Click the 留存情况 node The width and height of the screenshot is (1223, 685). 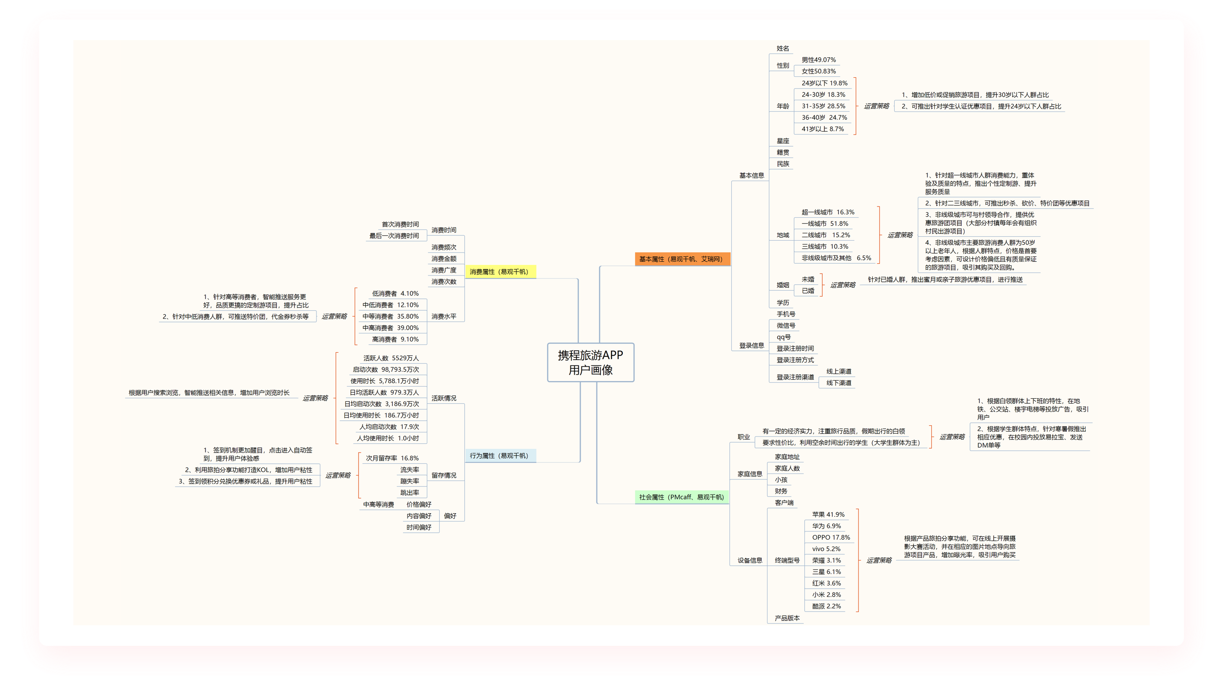pyautogui.click(x=444, y=475)
